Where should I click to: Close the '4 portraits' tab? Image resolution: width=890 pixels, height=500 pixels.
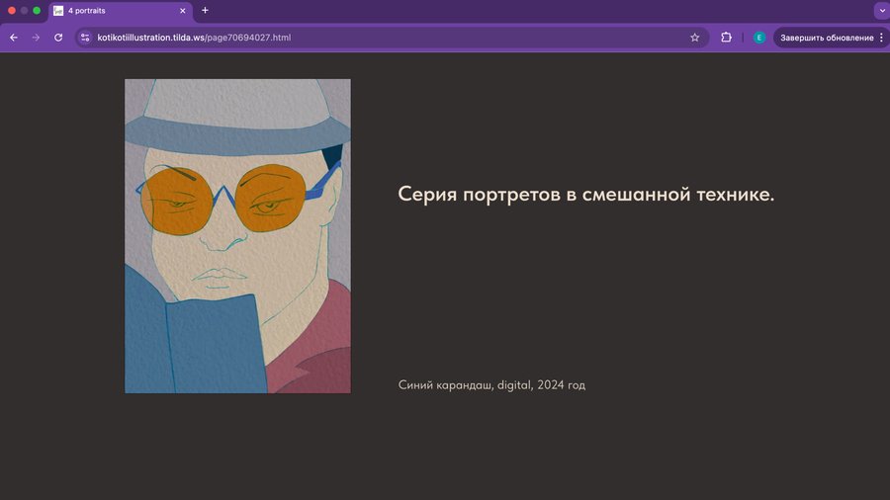[x=183, y=11]
